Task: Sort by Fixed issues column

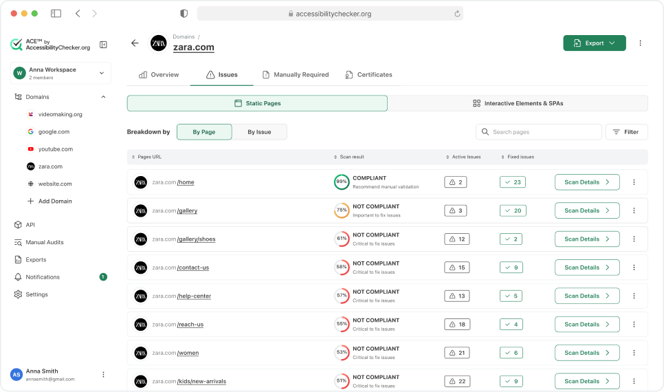Action: tap(518, 157)
